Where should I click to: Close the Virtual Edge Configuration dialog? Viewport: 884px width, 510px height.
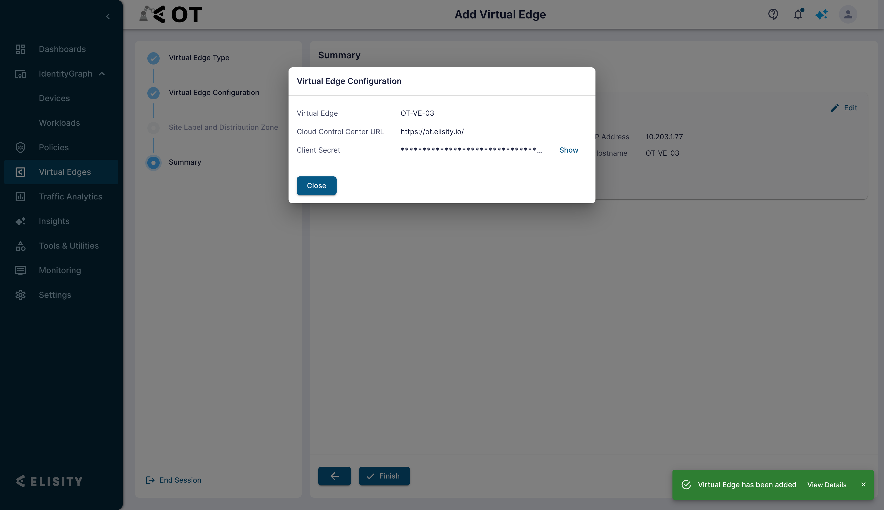(316, 186)
